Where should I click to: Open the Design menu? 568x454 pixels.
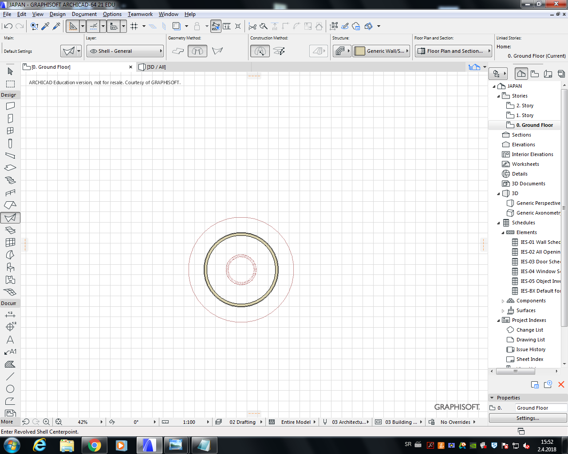tap(58, 14)
